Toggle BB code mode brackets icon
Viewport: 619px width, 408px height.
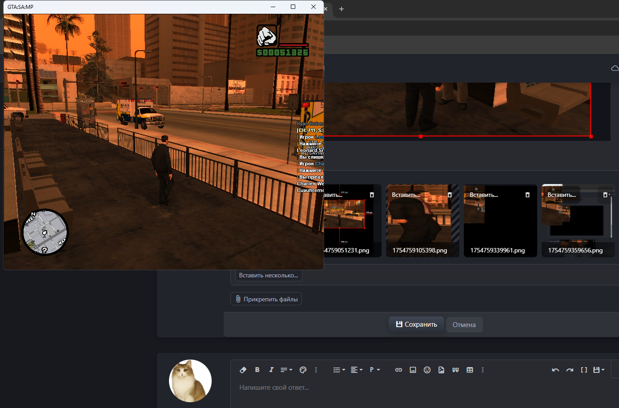tap(584, 370)
